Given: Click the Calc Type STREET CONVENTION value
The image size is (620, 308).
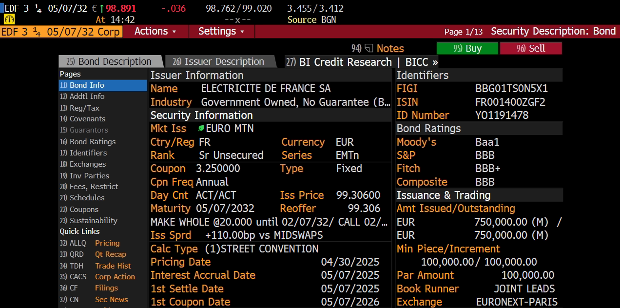Looking at the screenshot, I should tap(261, 249).
